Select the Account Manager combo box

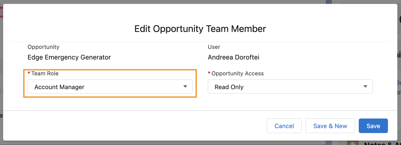click(110, 87)
